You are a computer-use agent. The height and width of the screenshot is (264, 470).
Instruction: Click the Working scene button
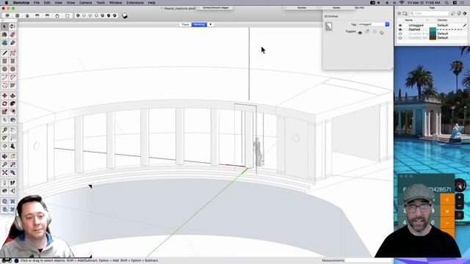click(199, 24)
